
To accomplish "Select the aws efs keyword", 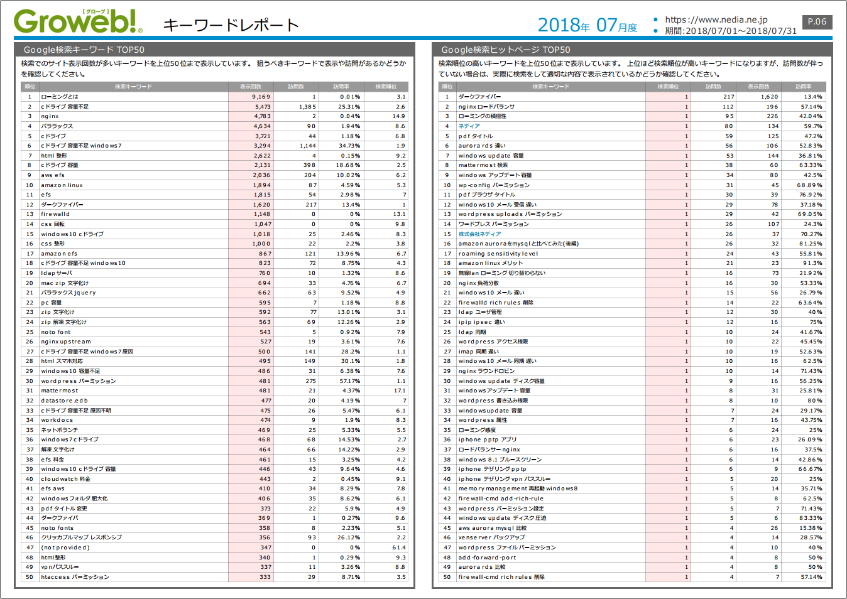I will (x=53, y=175).
